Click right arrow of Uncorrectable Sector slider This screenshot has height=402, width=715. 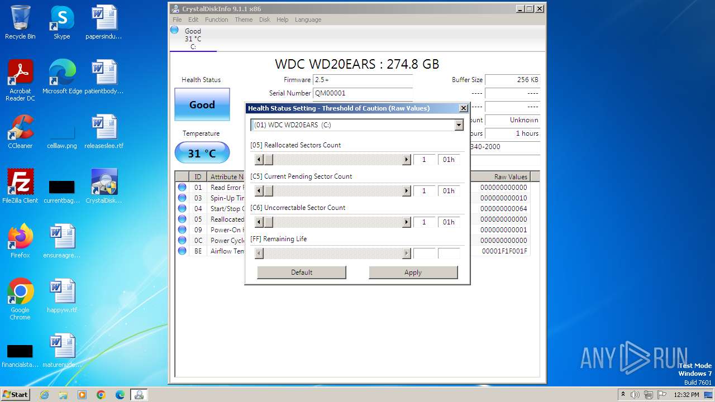407,222
